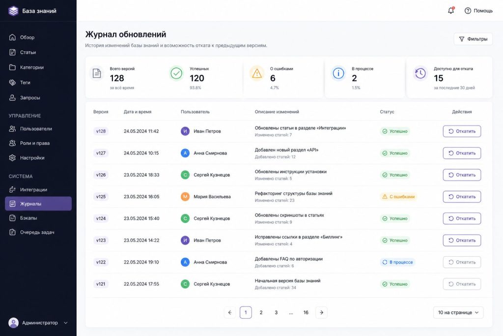Image resolution: width=503 pixels, height=336 pixels.
Task: Click the Помощь question mark icon
Action: [468, 11]
